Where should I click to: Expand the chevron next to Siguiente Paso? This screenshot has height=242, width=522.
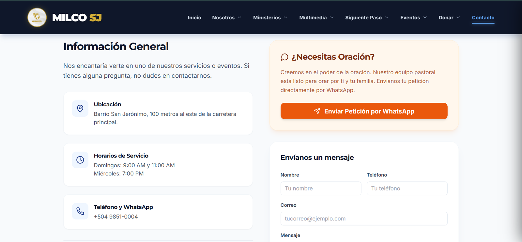point(387,18)
